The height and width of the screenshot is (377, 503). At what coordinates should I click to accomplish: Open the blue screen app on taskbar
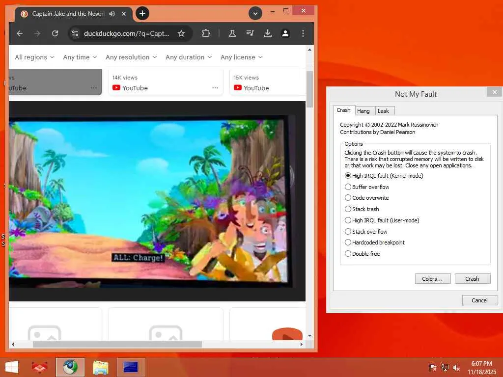pyautogui.click(x=131, y=367)
